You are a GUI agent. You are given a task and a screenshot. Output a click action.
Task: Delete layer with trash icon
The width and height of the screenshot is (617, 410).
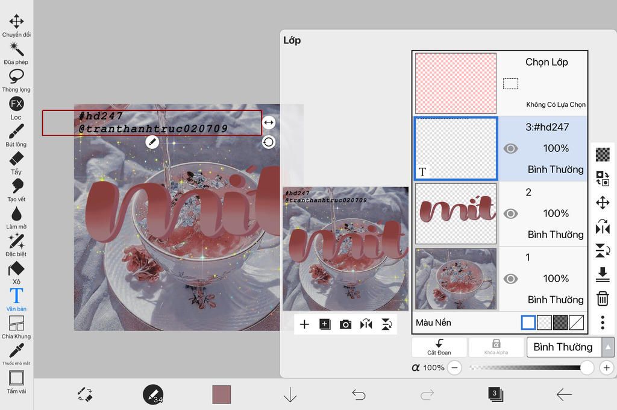[603, 298]
